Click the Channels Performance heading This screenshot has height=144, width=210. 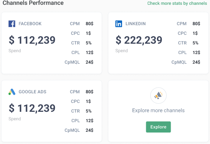(x=33, y=3)
